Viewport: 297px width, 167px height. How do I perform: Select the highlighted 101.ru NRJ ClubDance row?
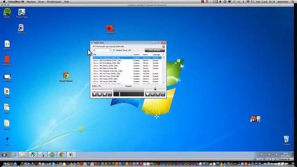pos(127,58)
